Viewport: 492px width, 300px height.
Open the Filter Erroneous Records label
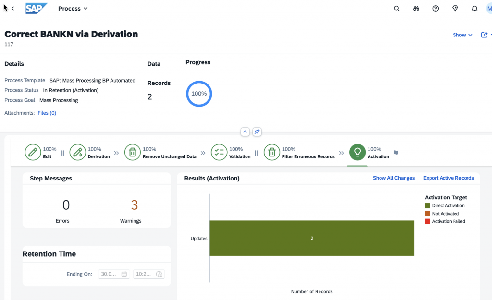point(308,156)
